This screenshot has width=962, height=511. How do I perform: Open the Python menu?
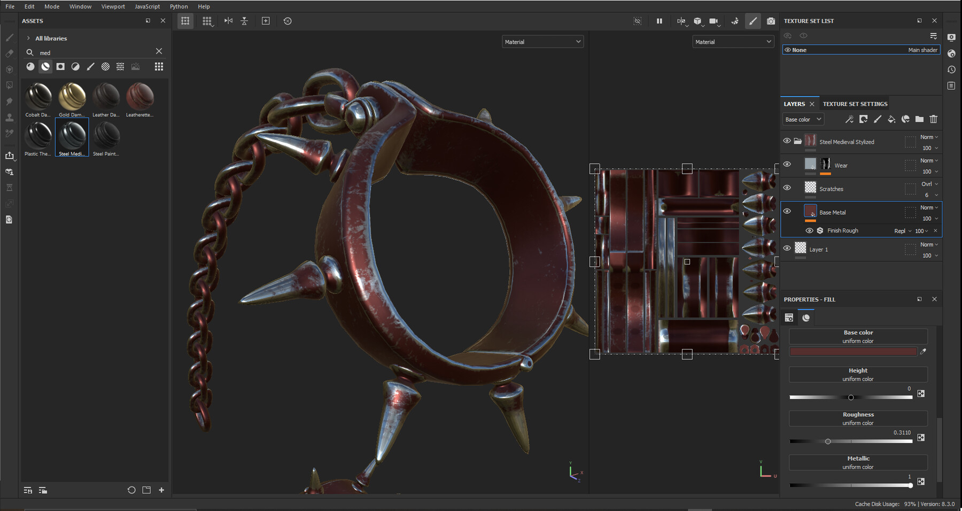point(179,6)
